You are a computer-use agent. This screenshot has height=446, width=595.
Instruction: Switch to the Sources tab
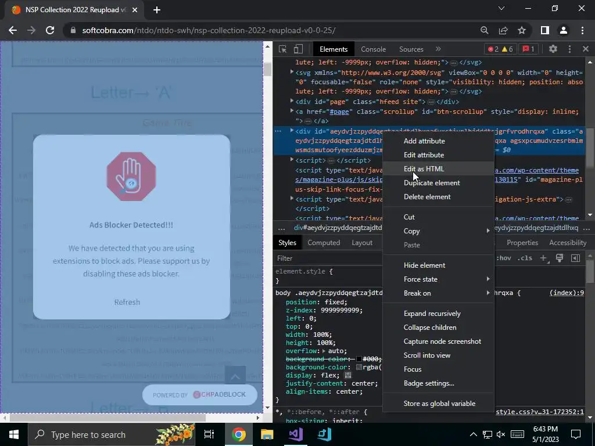point(411,49)
